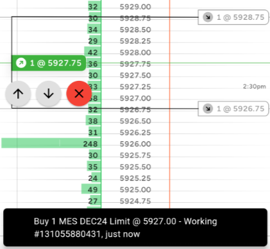Click price 5927.25 in the ladder
Viewport: 270px width, 249px height.
point(135,87)
